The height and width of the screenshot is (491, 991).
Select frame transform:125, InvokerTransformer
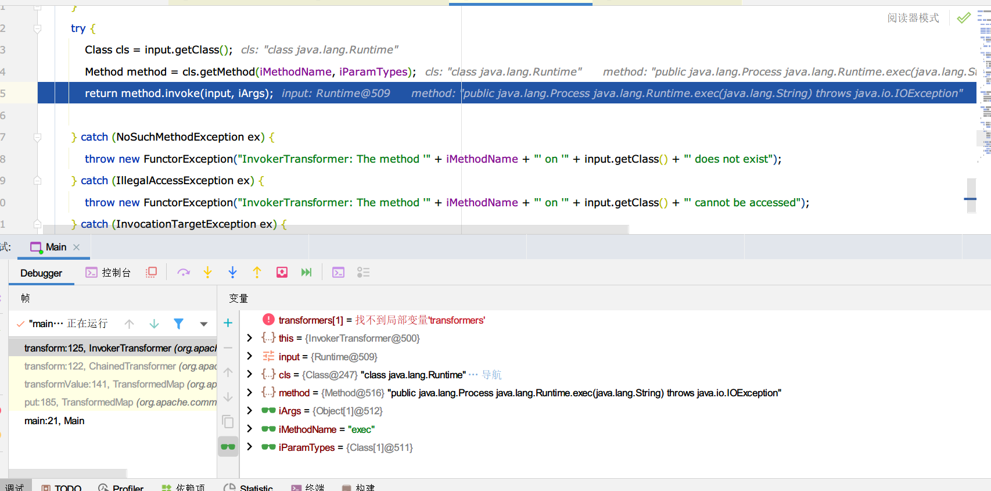pyautogui.click(x=113, y=348)
